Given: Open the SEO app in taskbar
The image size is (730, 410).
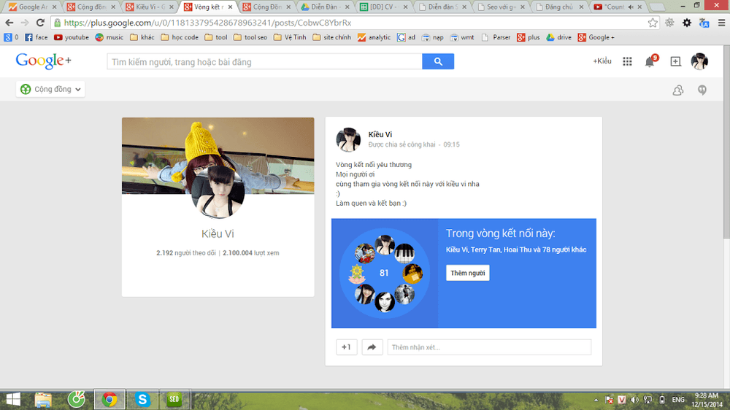Looking at the screenshot, I should pyautogui.click(x=174, y=399).
